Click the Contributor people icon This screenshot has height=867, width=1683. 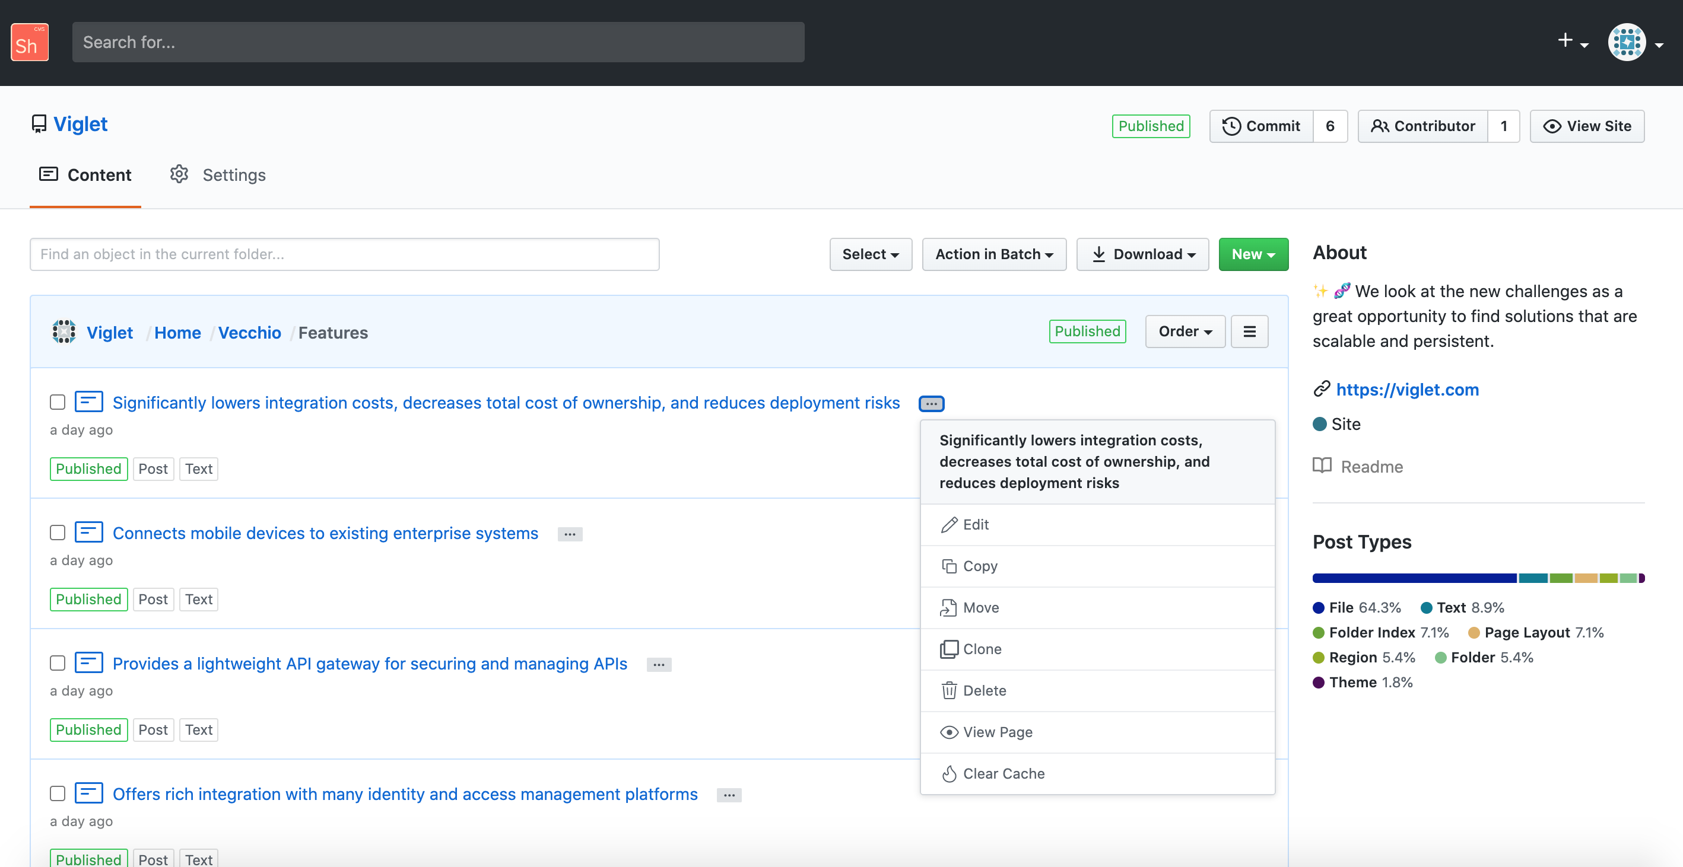1379,126
